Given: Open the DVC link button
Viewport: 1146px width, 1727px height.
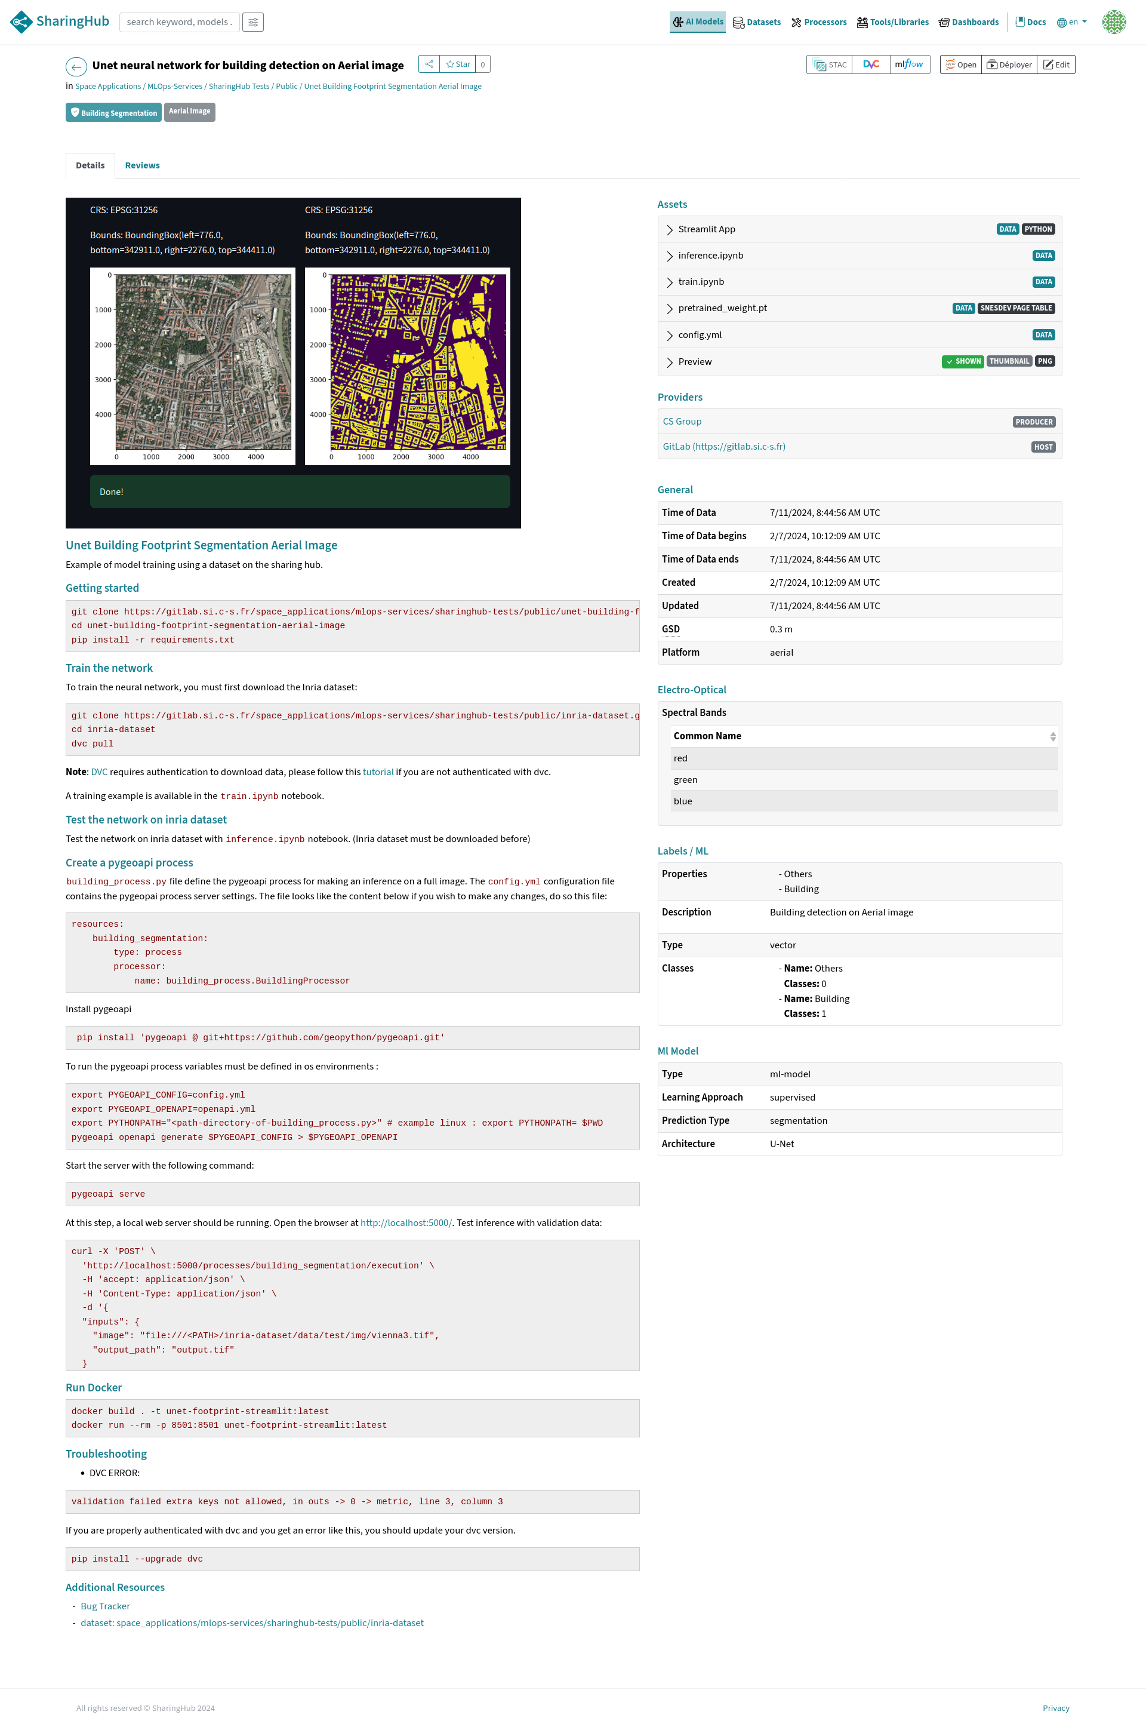Looking at the screenshot, I should tap(871, 64).
